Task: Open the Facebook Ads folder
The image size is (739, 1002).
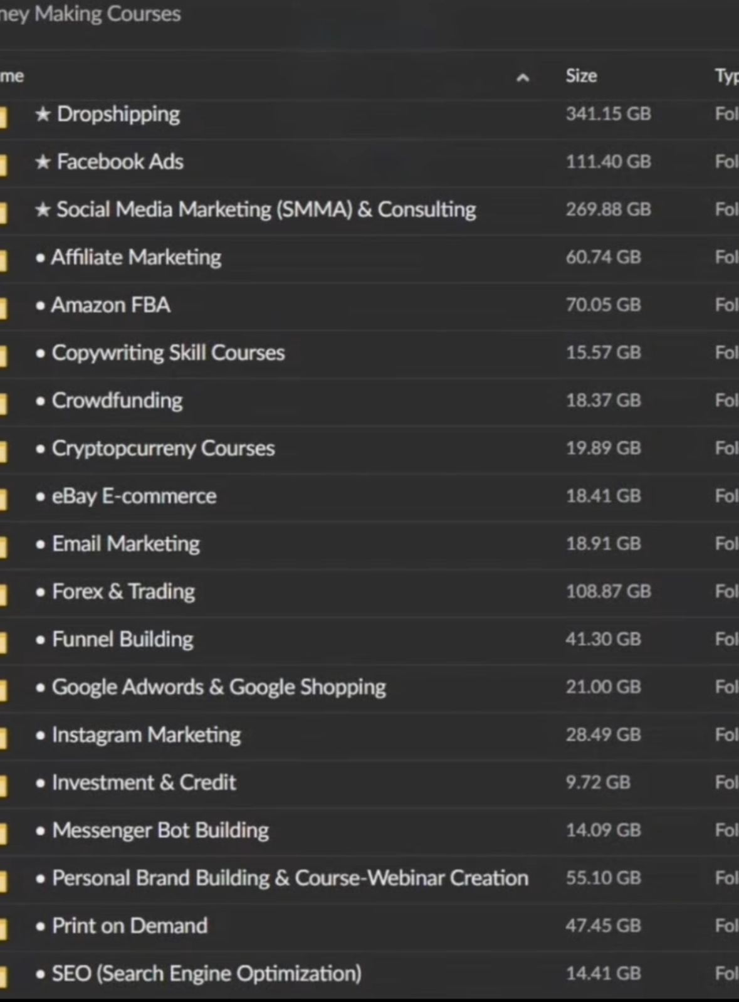Action: point(120,162)
